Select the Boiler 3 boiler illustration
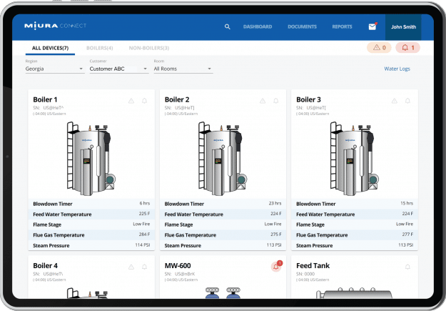The image size is (446, 311). tap(354, 159)
